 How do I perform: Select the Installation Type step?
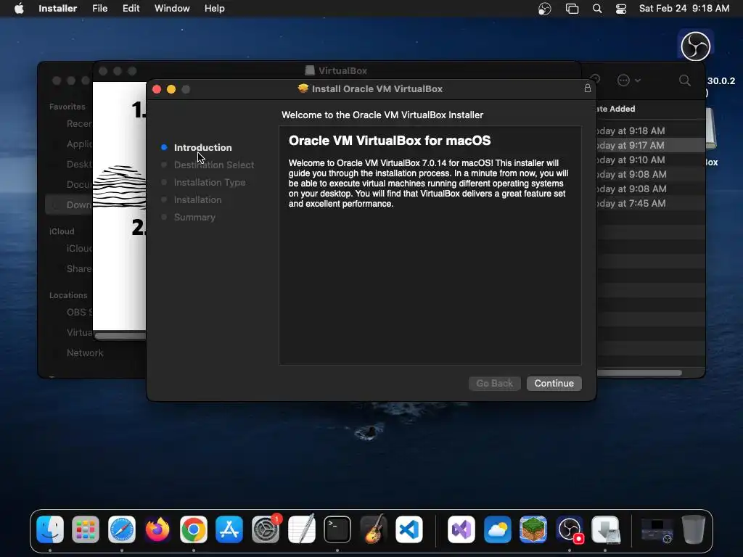coord(210,182)
